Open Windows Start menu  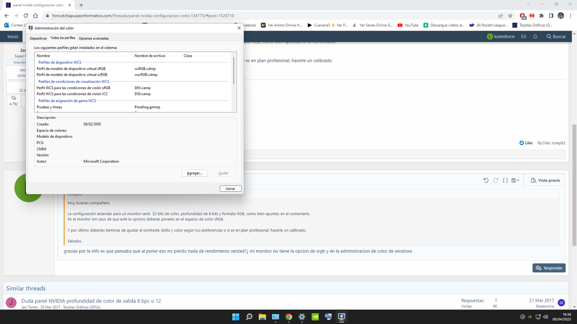[x=236, y=317]
